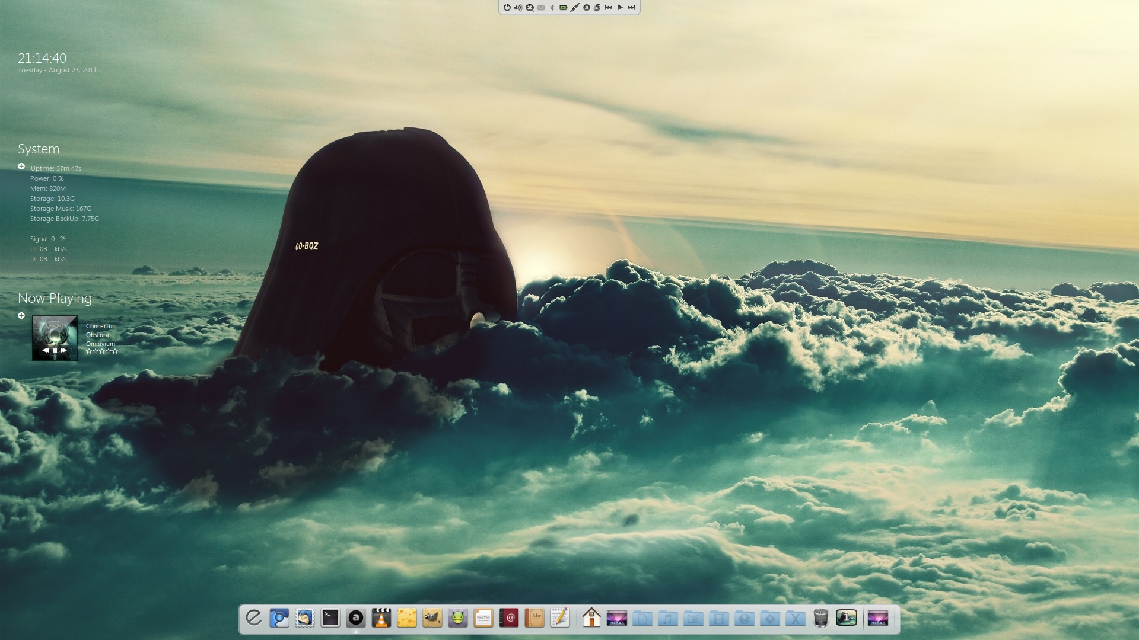
Task: Click the 'Mem: 820M' line
Action: pos(48,188)
